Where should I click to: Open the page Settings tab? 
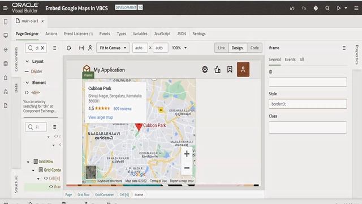(199, 34)
